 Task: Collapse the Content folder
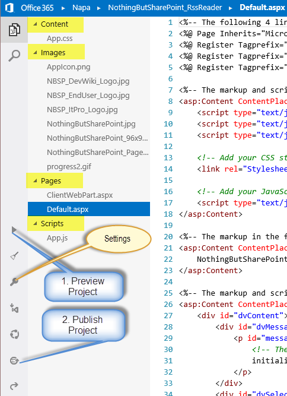[36, 24]
